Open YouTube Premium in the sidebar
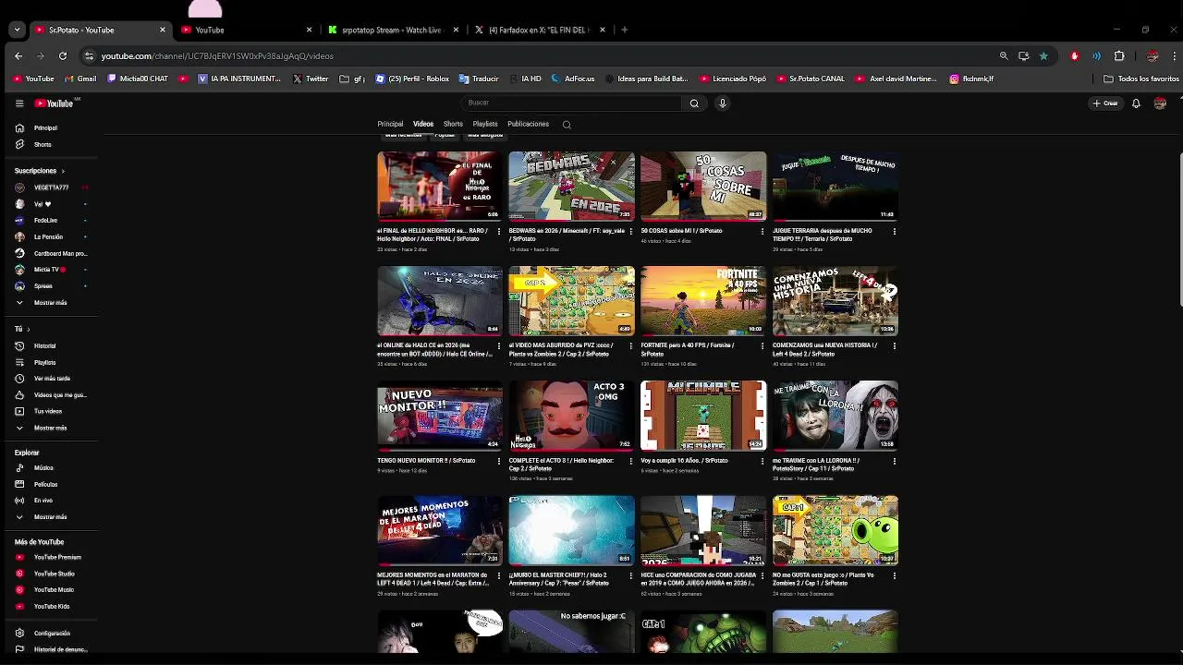Screen dimensions: 1183x665 coord(57,558)
